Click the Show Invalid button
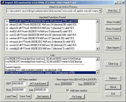 (x=113, y=22)
